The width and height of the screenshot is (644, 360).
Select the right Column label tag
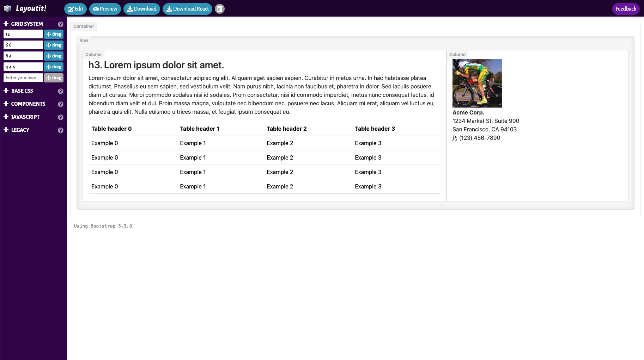pyautogui.click(x=457, y=55)
